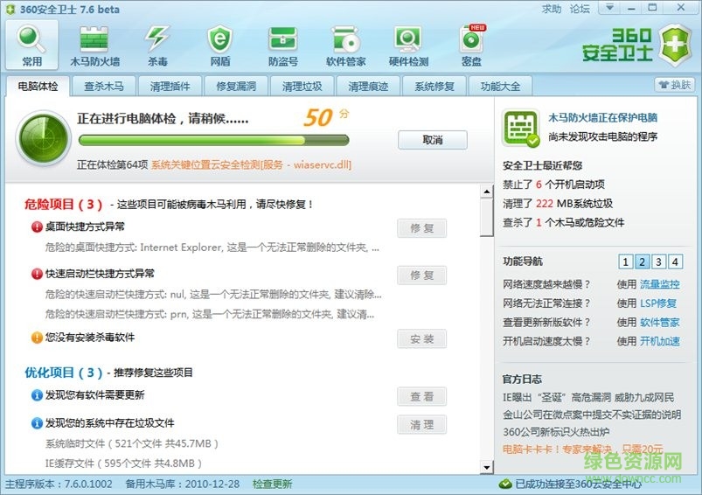702x495 pixels.
Task: Click the results list scrollbar thumb
Action: click(x=487, y=217)
